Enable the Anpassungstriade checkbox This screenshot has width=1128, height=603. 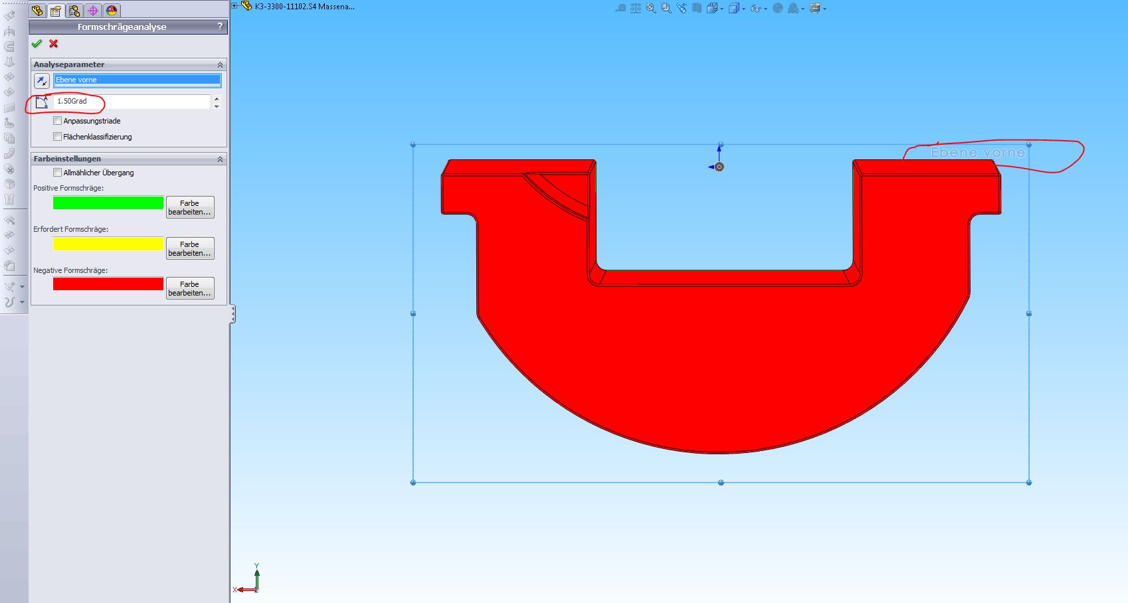click(x=58, y=121)
